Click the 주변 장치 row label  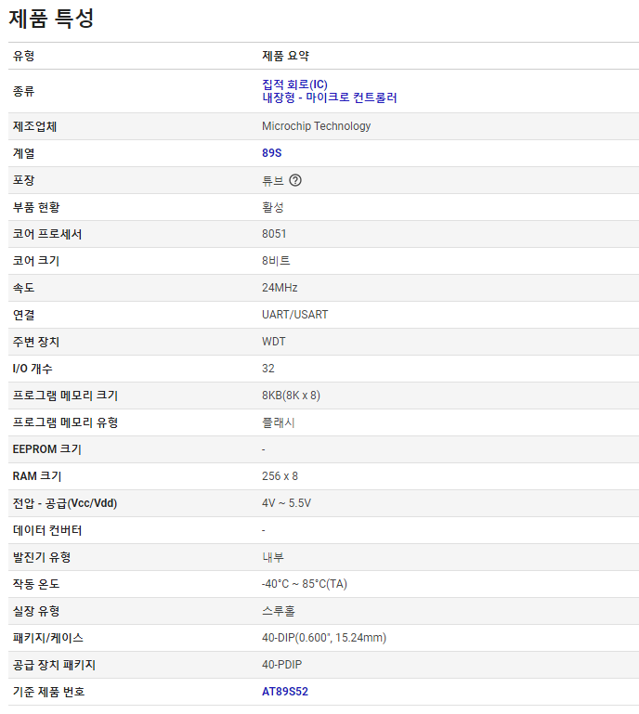click(x=36, y=342)
